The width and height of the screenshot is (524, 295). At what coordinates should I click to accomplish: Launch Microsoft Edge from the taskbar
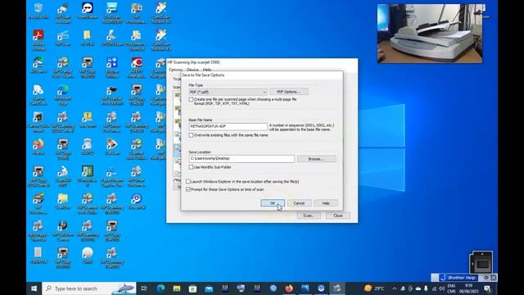coord(160,288)
